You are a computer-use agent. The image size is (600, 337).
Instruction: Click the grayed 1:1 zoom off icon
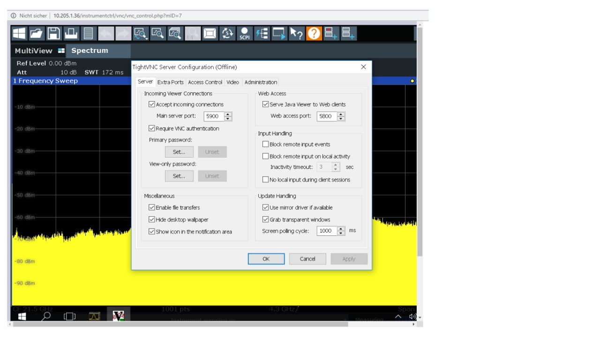193,33
